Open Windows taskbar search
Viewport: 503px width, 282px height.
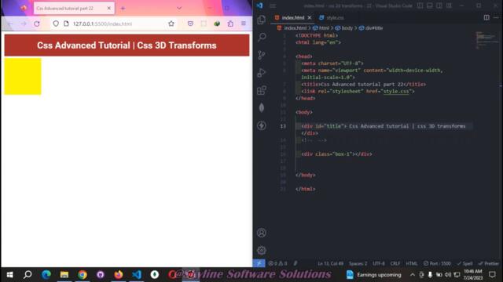click(28, 275)
